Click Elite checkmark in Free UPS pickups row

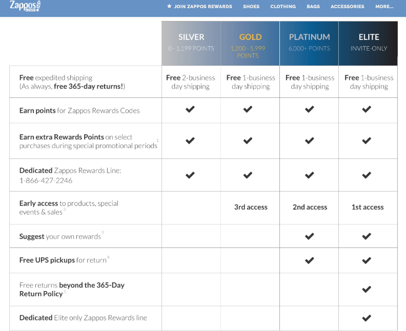coord(367,260)
